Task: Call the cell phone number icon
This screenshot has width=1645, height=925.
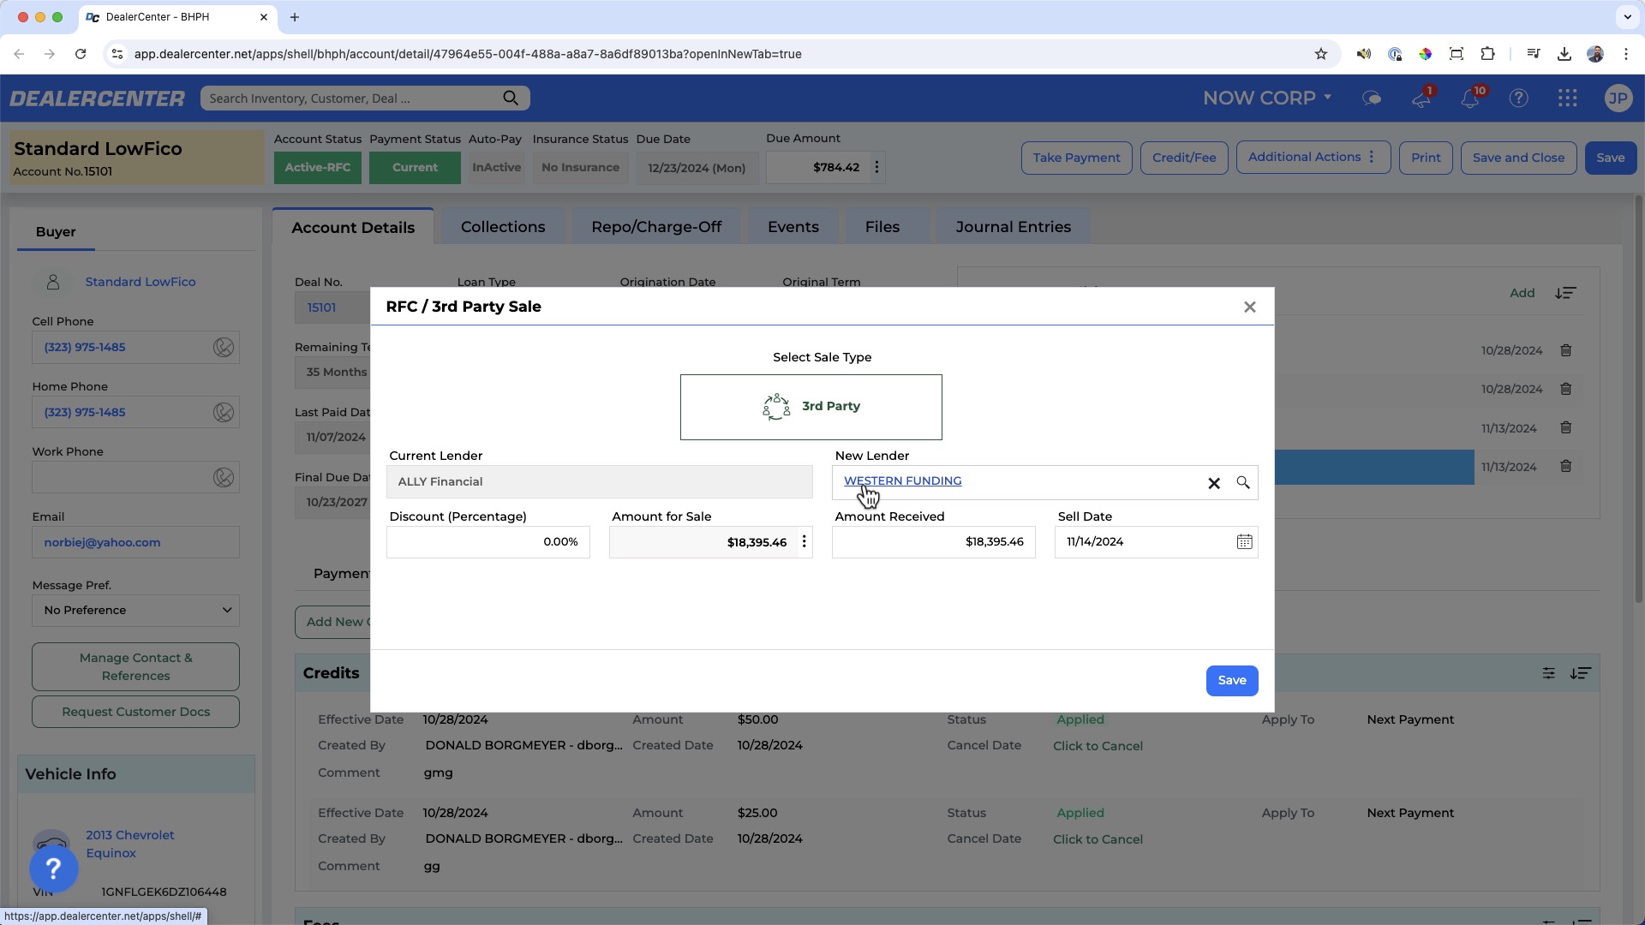Action: pos(224,347)
